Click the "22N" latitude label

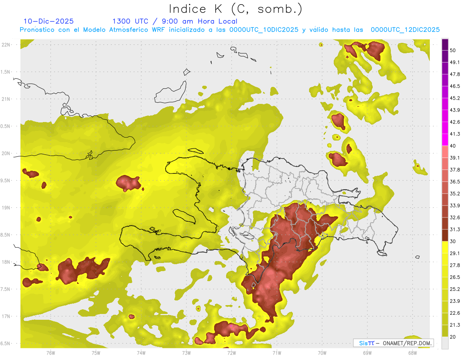coord(6,45)
